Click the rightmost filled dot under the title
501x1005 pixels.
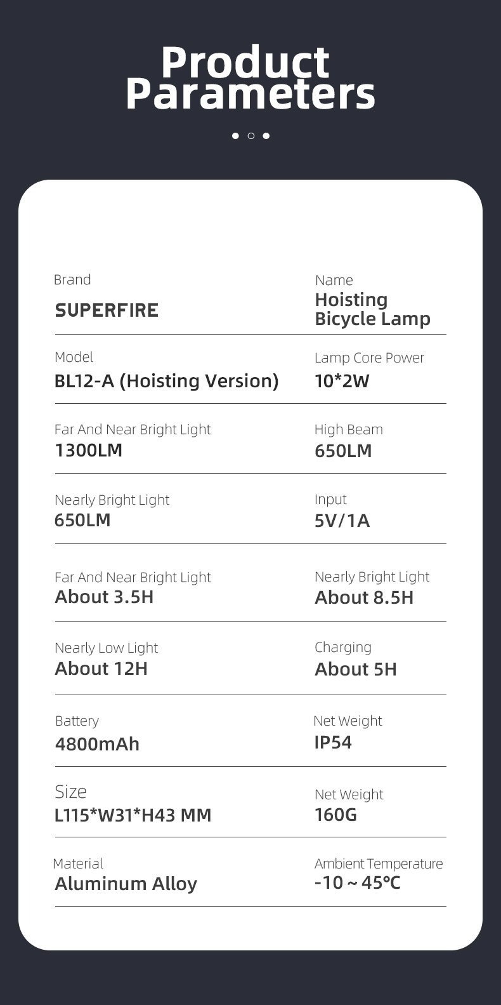[x=266, y=136]
